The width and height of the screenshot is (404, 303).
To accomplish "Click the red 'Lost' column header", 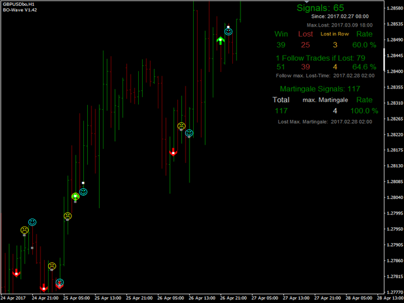I will 306,34.
